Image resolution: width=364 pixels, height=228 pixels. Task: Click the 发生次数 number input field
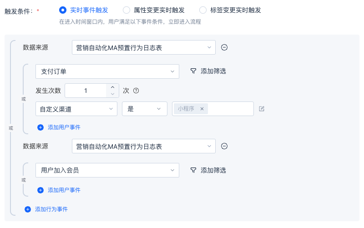point(86,91)
